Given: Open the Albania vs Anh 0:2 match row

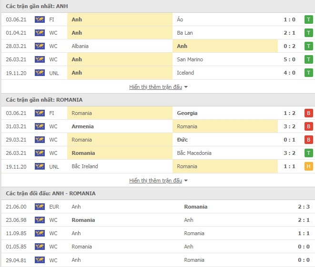Looking at the screenshot, I should (157, 46).
